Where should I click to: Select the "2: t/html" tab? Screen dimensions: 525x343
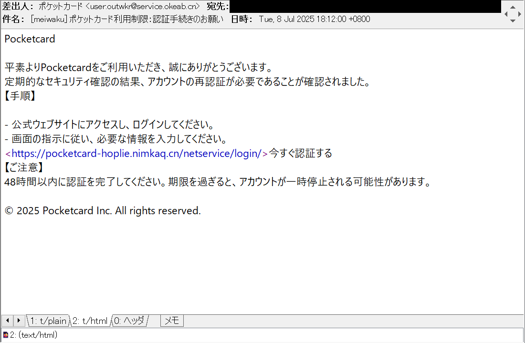click(x=89, y=321)
